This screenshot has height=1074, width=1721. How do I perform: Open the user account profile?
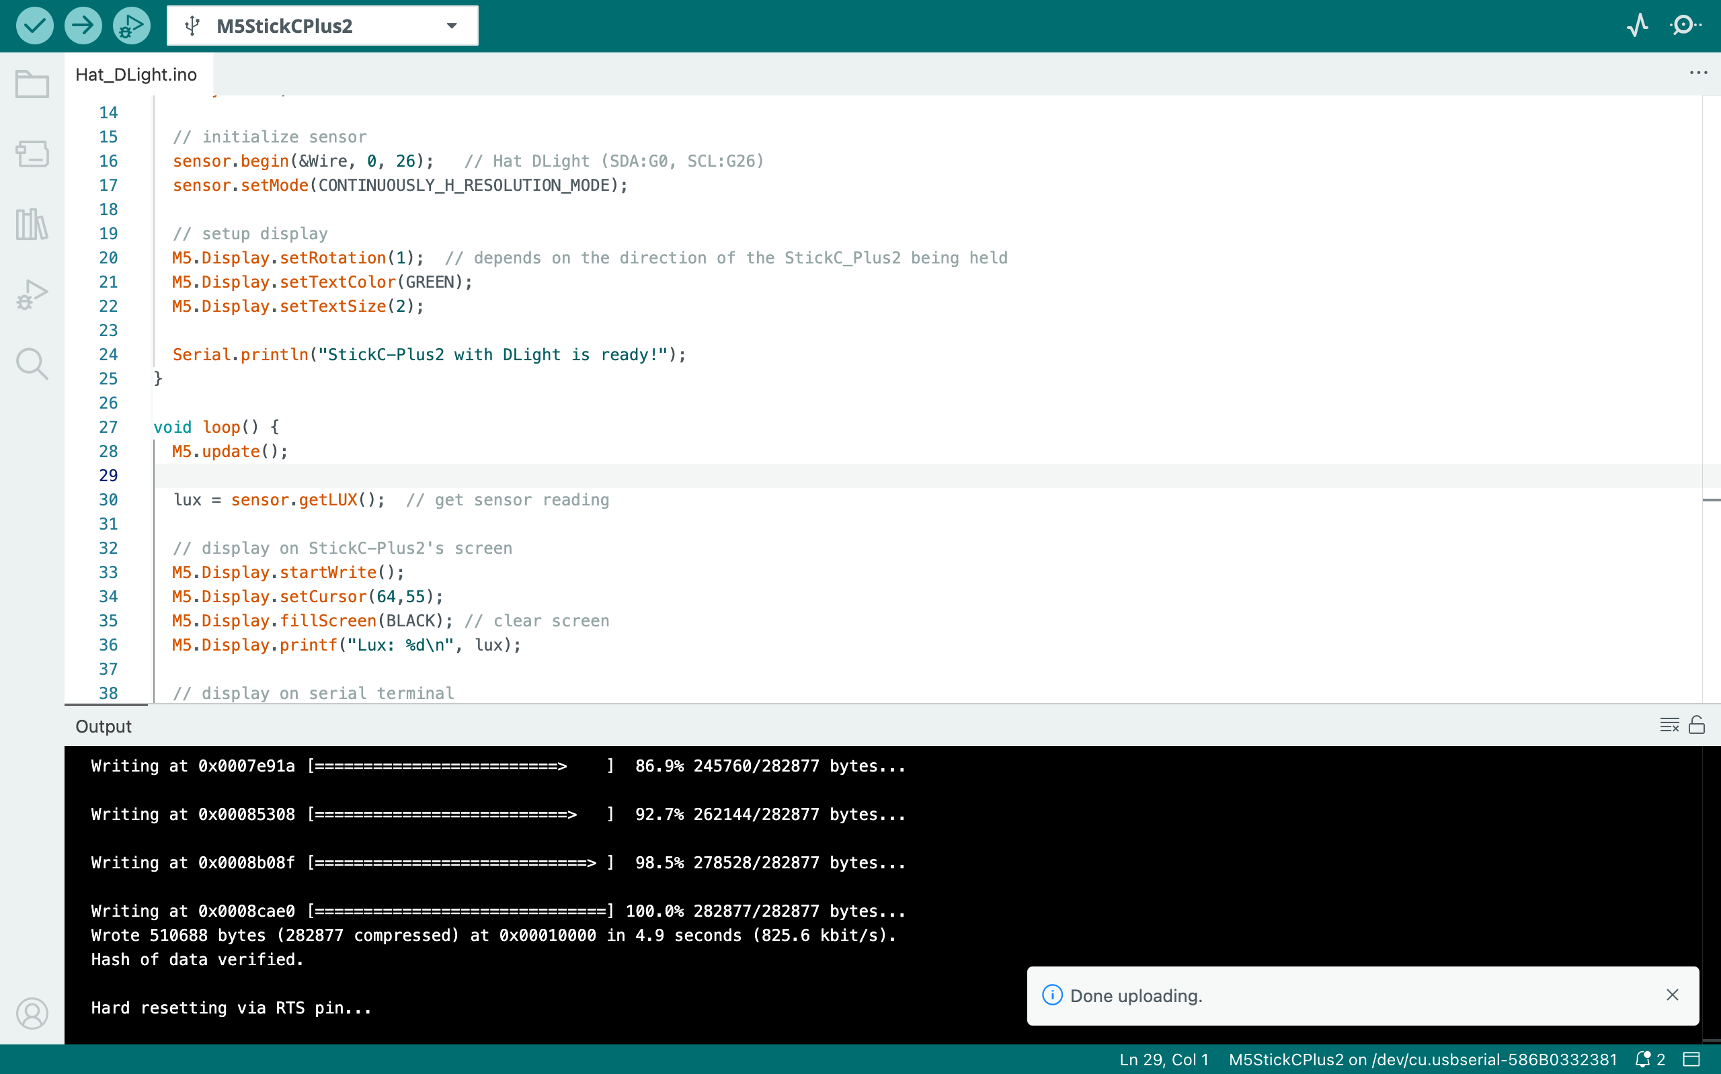[32, 1014]
